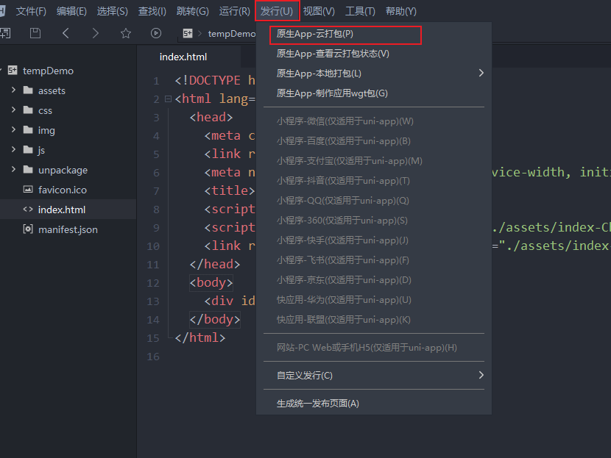
Task: Expand the css folder
Action: pyautogui.click(x=14, y=110)
